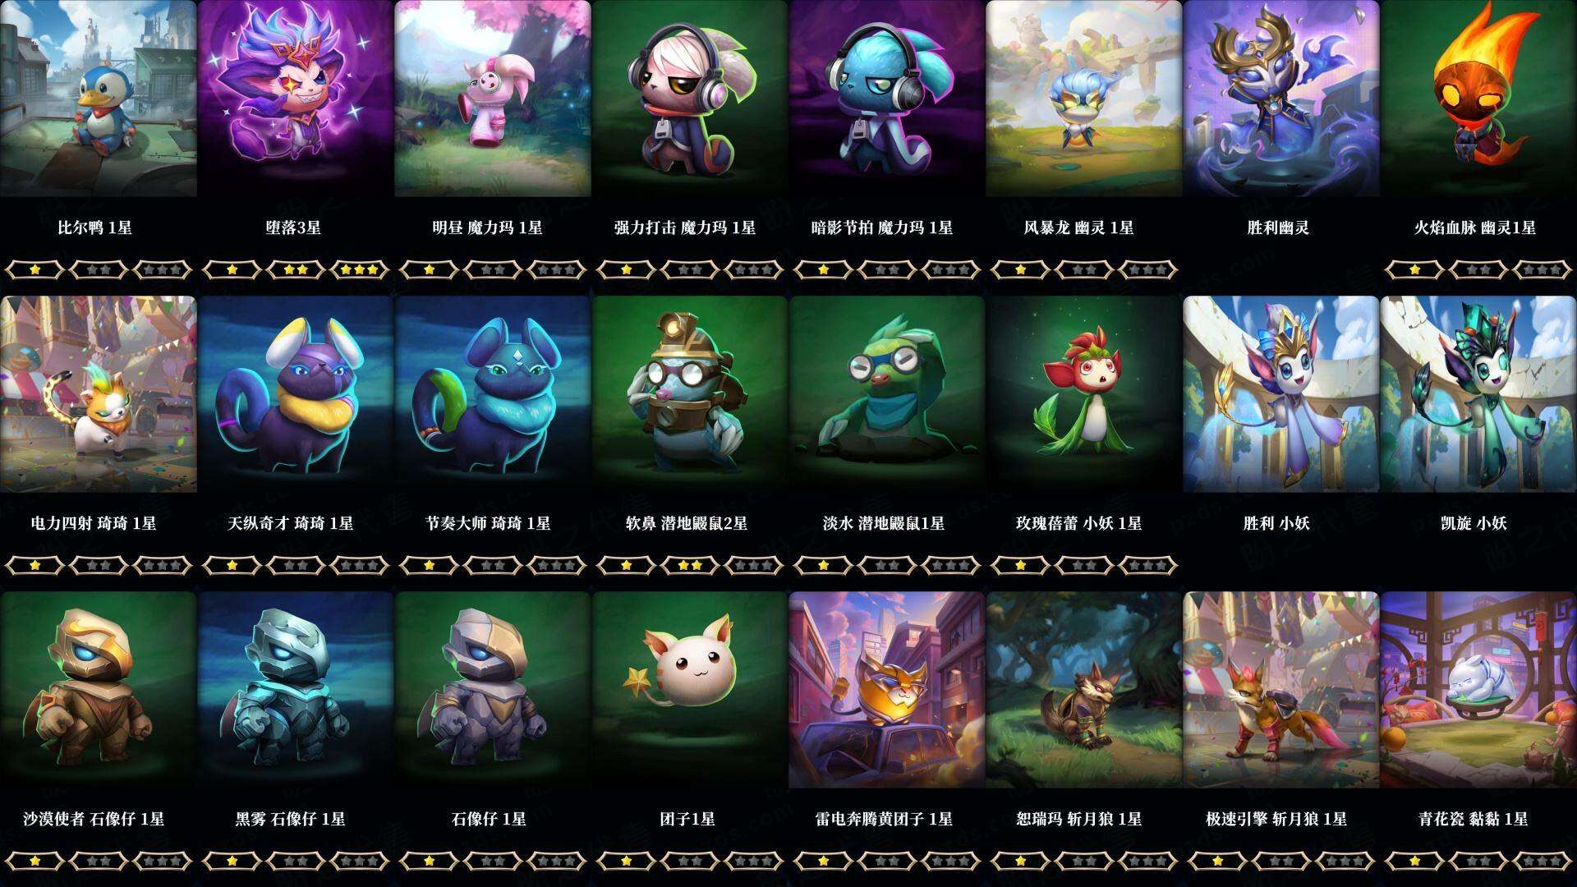This screenshot has width=1577, height=887.
Task: Choose the 1-star badge under 团子1星
Action: (x=625, y=860)
